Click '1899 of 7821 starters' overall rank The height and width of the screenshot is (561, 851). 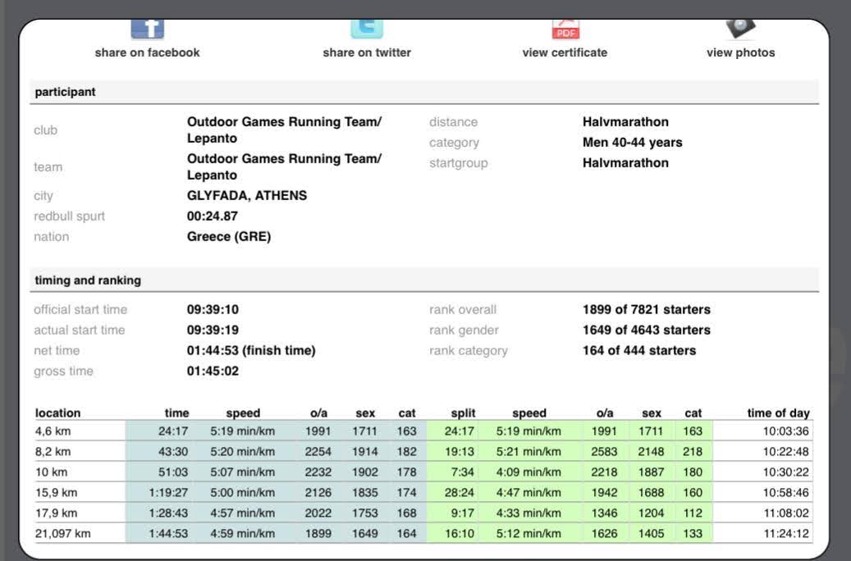[x=647, y=309]
